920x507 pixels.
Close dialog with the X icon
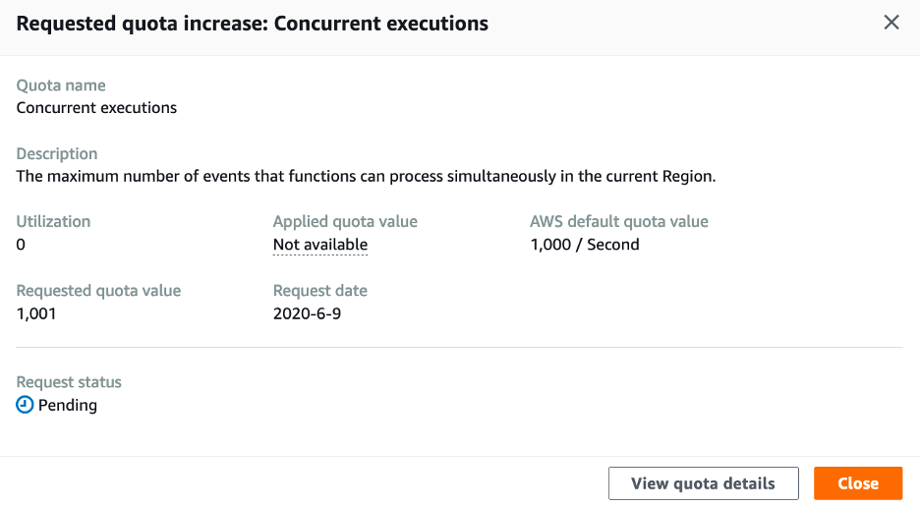pyautogui.click(x=891, y=23)
